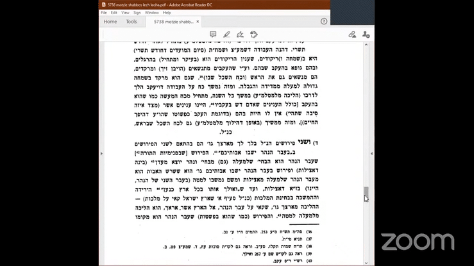The image size is (474, 266).
Task: Click the vertical scrollbar thumb
Action: click(366, 194)
